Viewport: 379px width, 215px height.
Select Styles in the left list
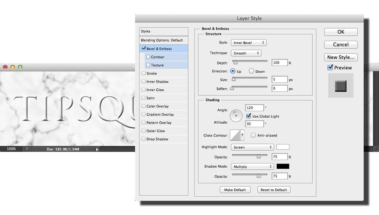click(x=164, y=31)
